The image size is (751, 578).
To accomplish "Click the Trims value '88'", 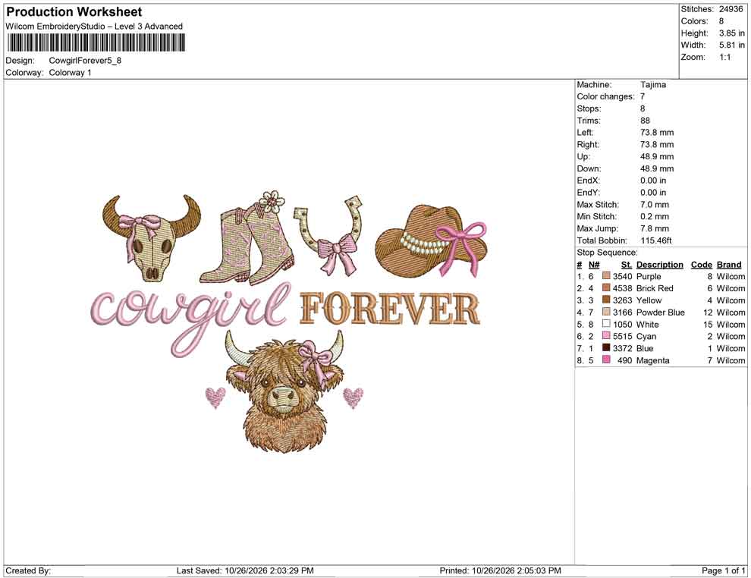I will tap(645, 120).
